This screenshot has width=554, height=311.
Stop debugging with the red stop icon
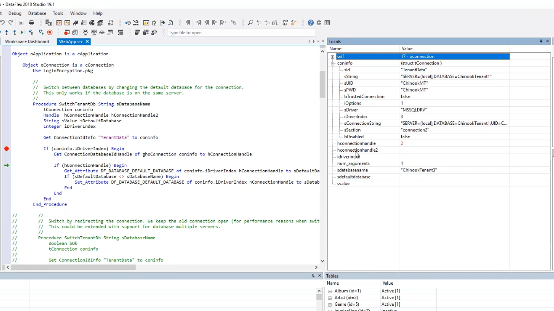(x=50, y=32)
